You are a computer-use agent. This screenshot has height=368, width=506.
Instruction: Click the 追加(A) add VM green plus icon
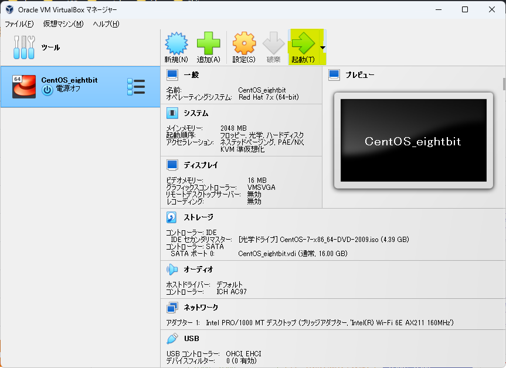coord(209,43)
